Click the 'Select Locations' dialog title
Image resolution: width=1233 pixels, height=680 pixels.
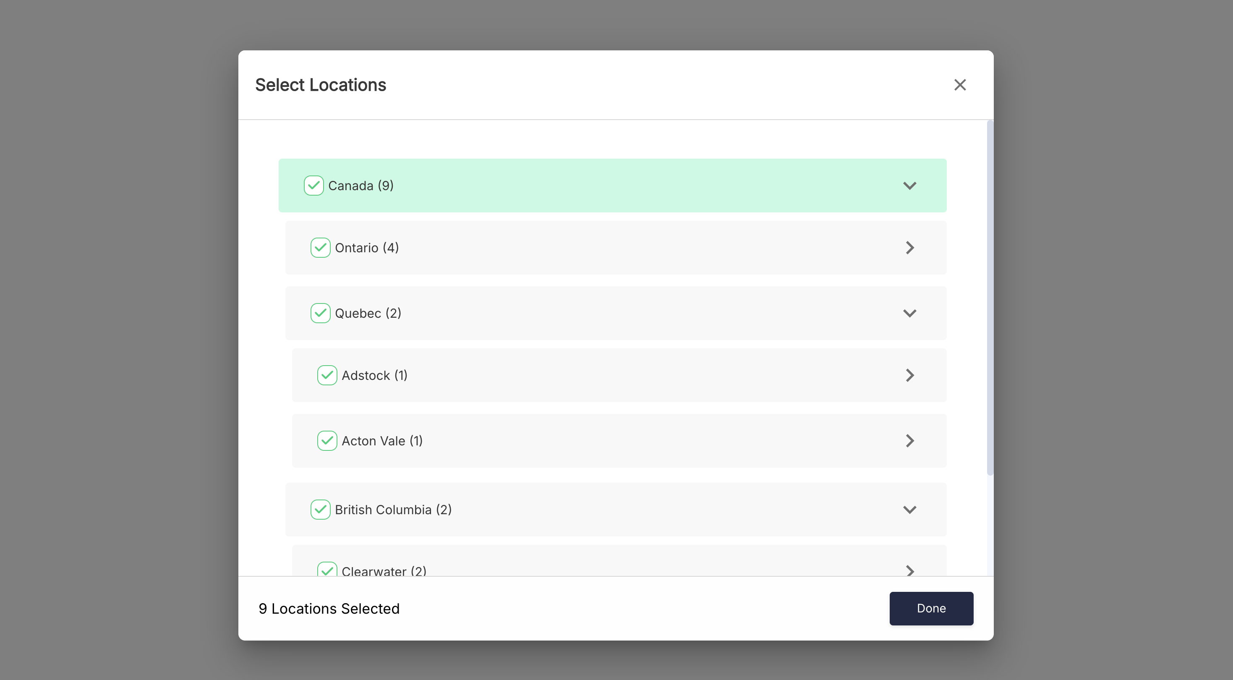[x=320, y=85]
